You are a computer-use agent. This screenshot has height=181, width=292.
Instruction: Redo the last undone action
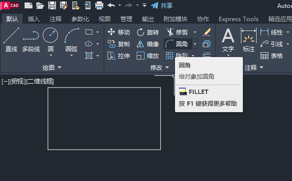pyautogui.click(x=129, y=5)
